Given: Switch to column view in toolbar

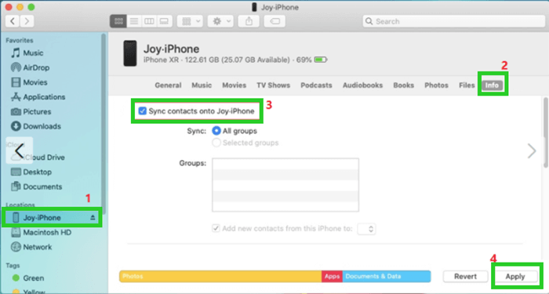Looking at the screenshot, I should pos(149,21).
